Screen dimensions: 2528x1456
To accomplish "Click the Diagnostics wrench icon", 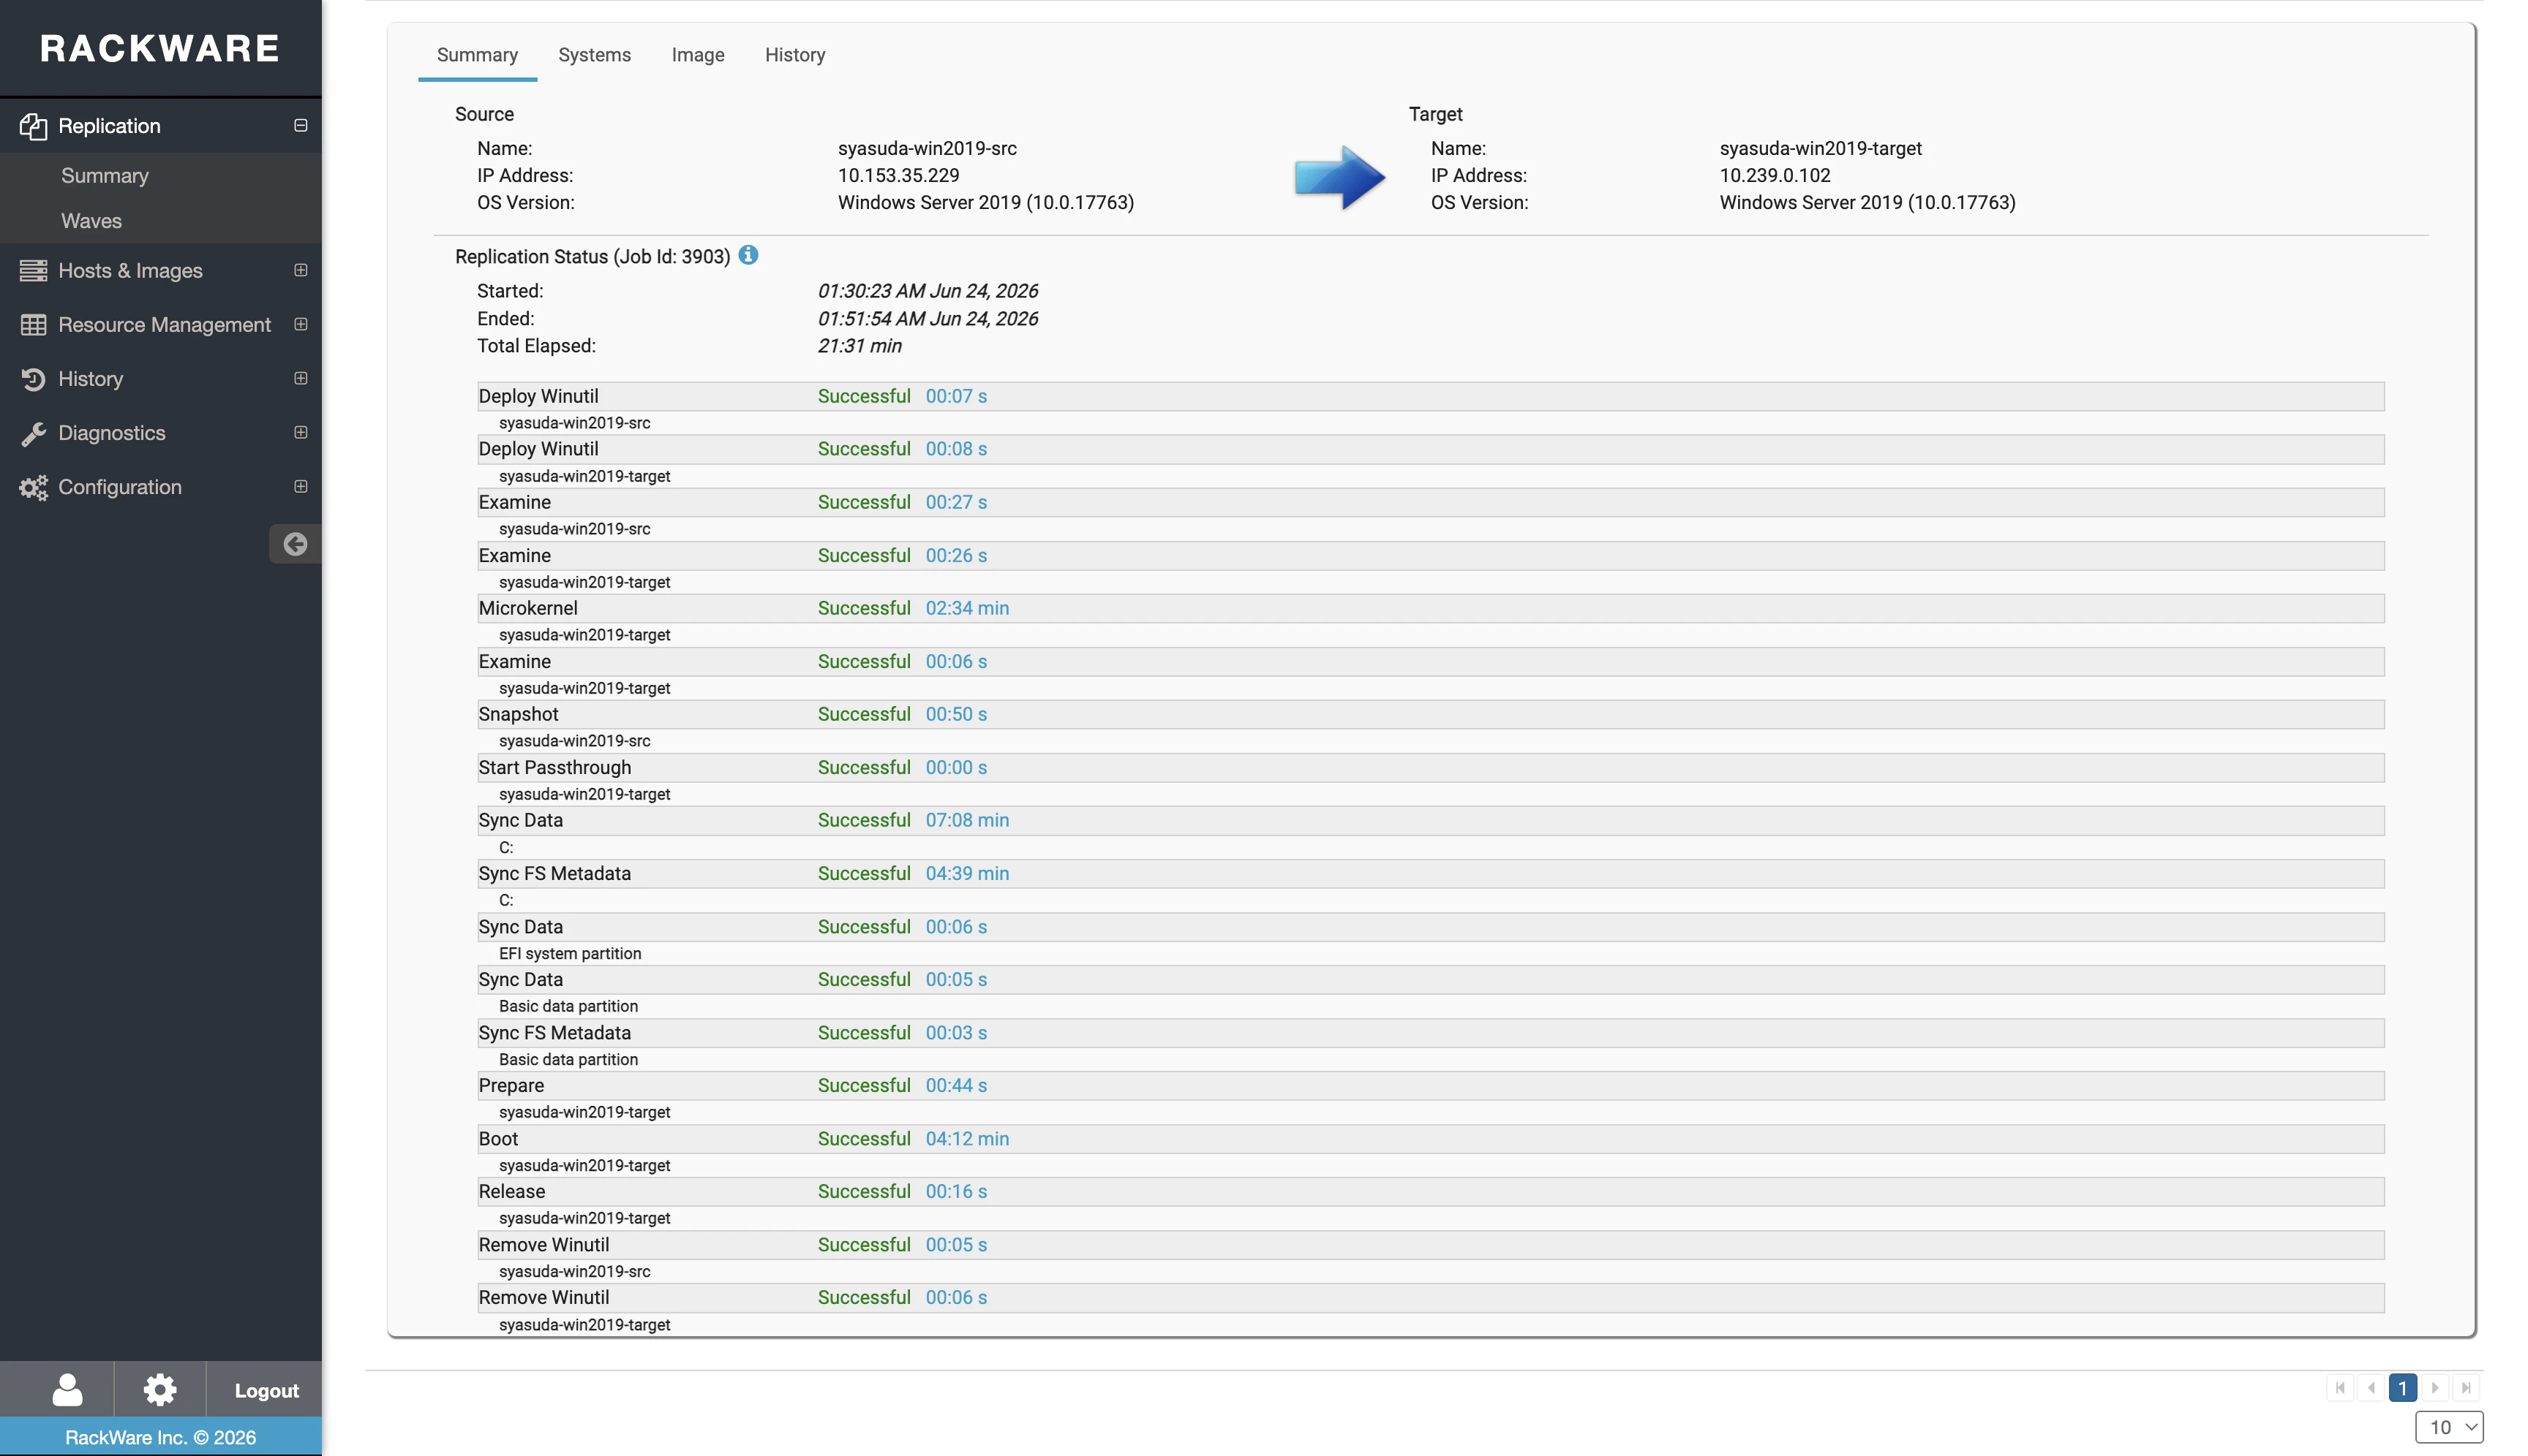I will click(33, 433).
